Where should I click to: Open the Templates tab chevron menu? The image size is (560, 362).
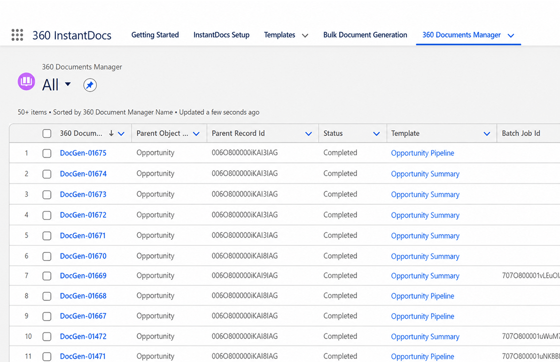tap(305, 35)
